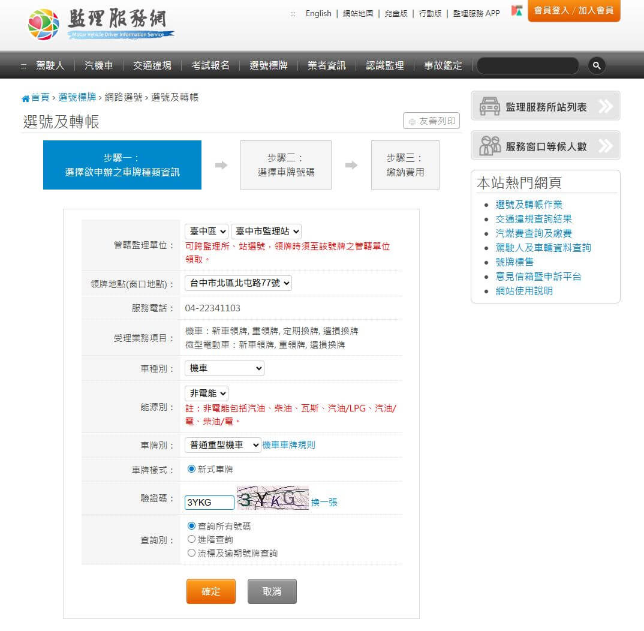Open the 交通違規 navigation menu

152,65
